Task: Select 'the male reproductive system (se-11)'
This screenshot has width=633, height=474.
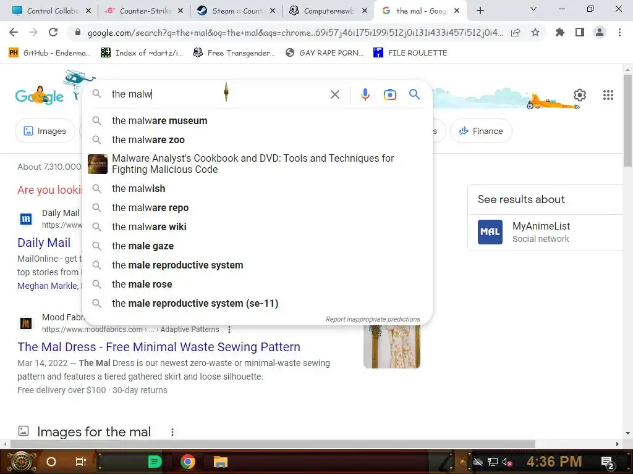Action: coord(257,303)
